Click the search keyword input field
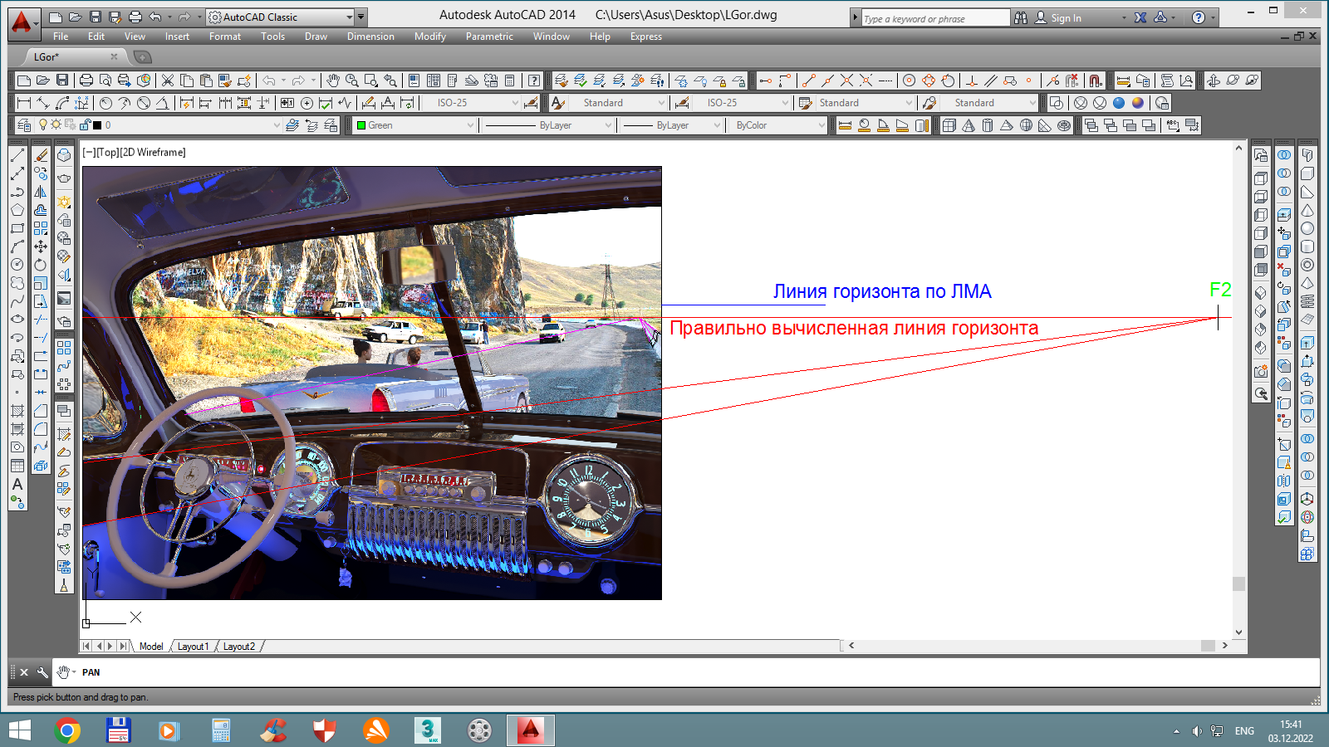Image resolution: width=1329 pixels, height=747 pixels. [934, 18]
